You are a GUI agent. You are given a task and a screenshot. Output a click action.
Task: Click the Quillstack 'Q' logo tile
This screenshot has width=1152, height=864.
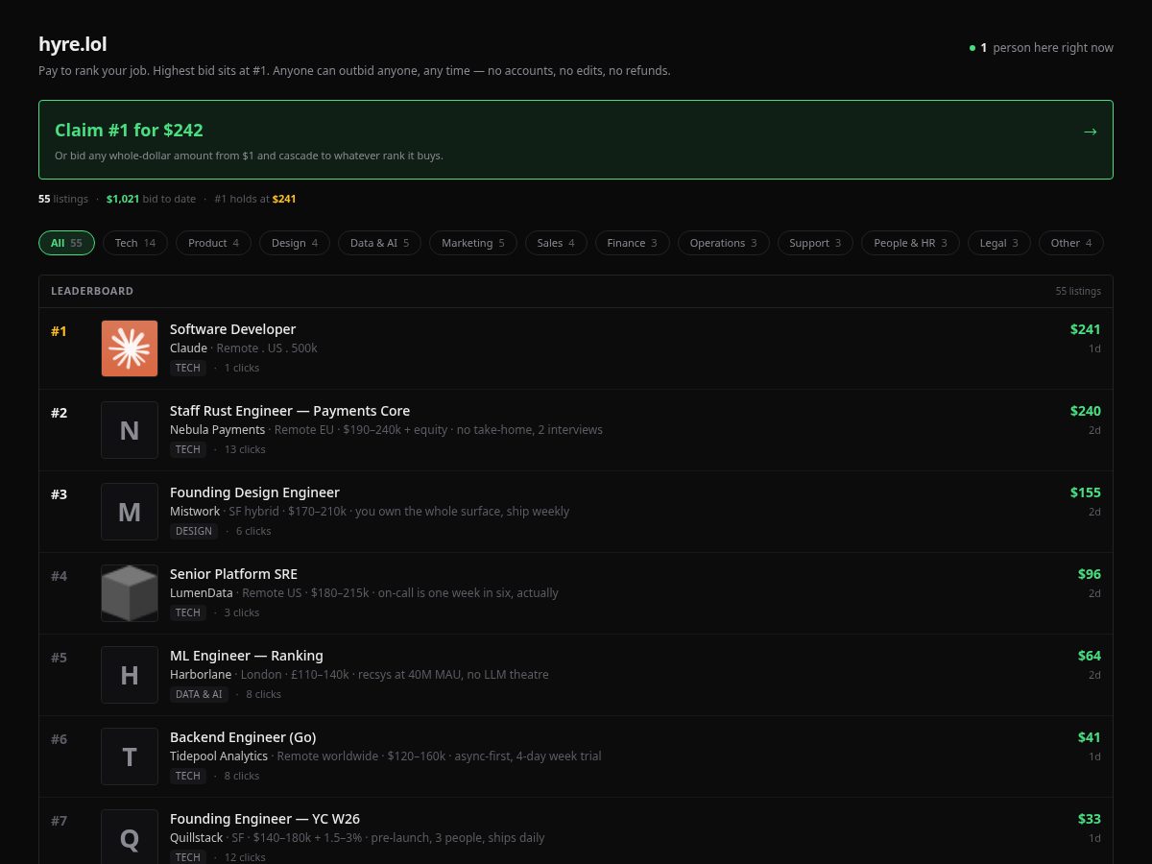point(130,838)
